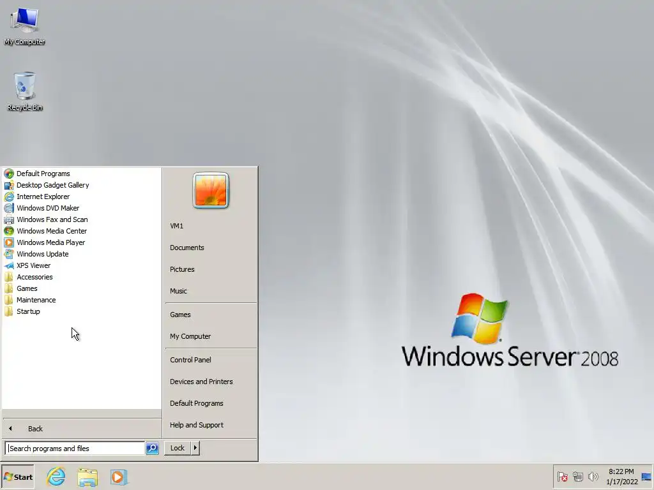Open the Windows DVD Maker icon
Image resolution: width=654 pixels, height=490 pixels.
[9, 208]
